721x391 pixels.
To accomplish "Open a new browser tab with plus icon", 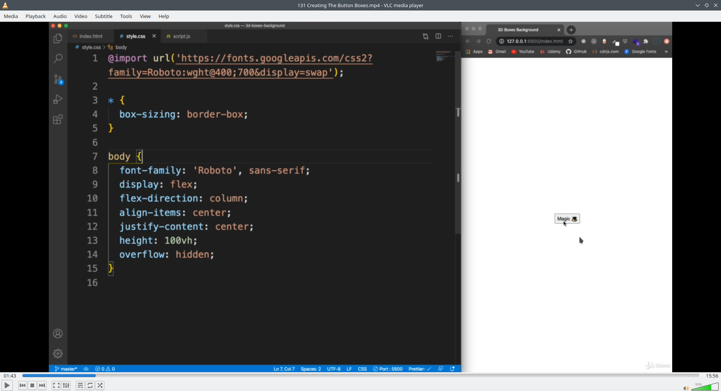I will point(571,30).
